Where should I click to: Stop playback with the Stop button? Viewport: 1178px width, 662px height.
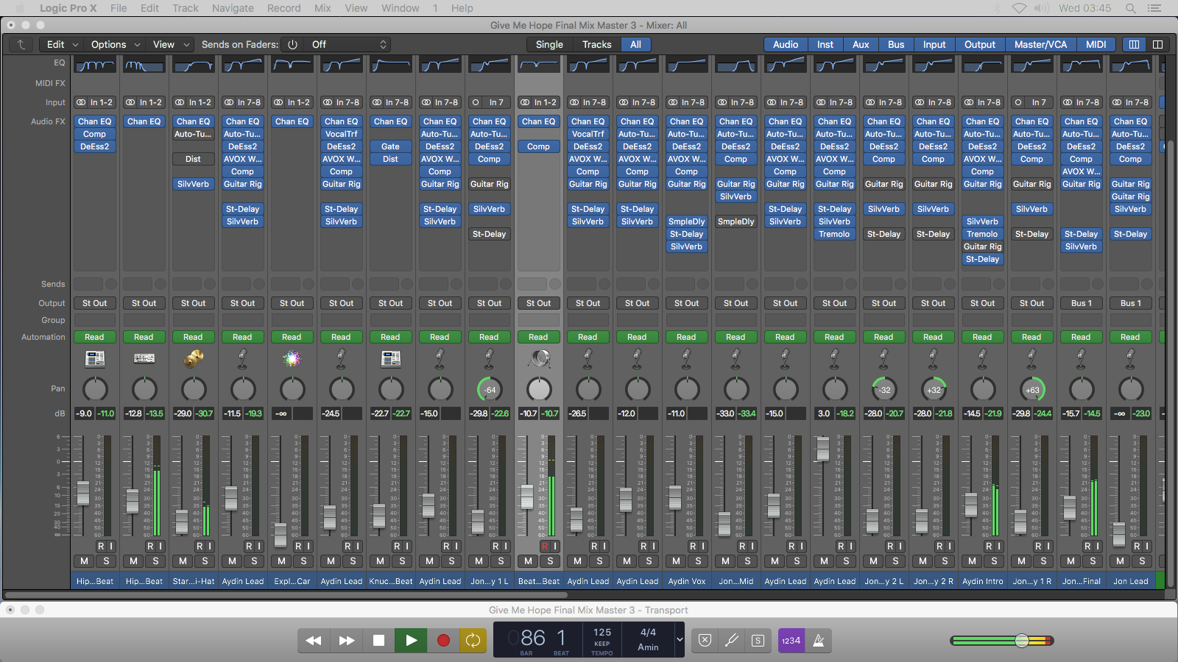[x=378, y=640]
